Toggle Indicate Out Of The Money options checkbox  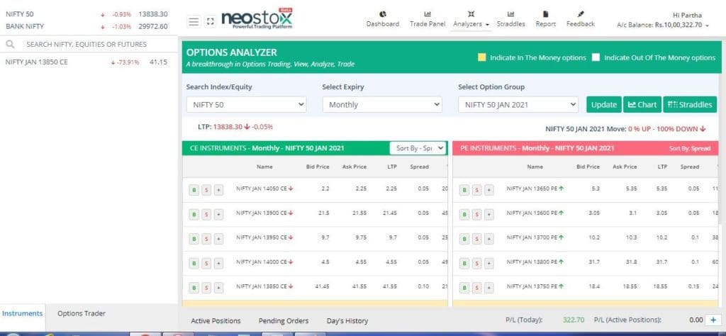596,58
